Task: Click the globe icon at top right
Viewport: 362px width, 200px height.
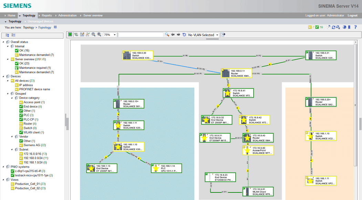Action: coord(344,27)
